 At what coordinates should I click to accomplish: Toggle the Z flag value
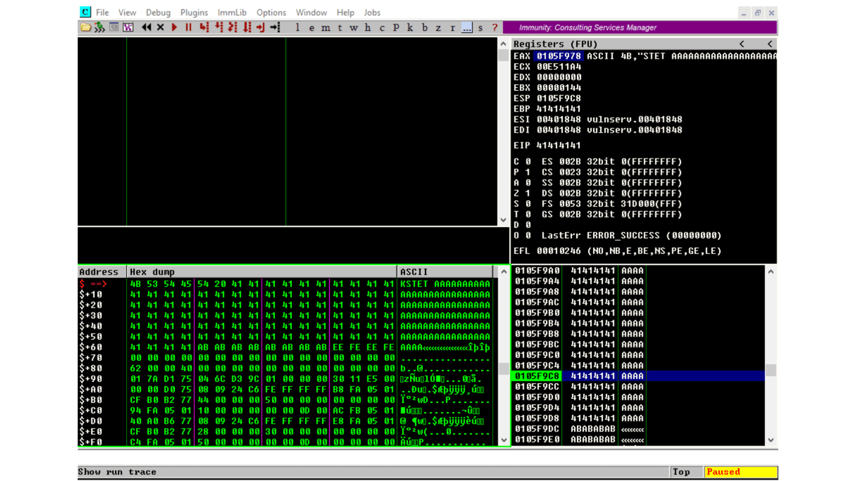tap(528, 193)
